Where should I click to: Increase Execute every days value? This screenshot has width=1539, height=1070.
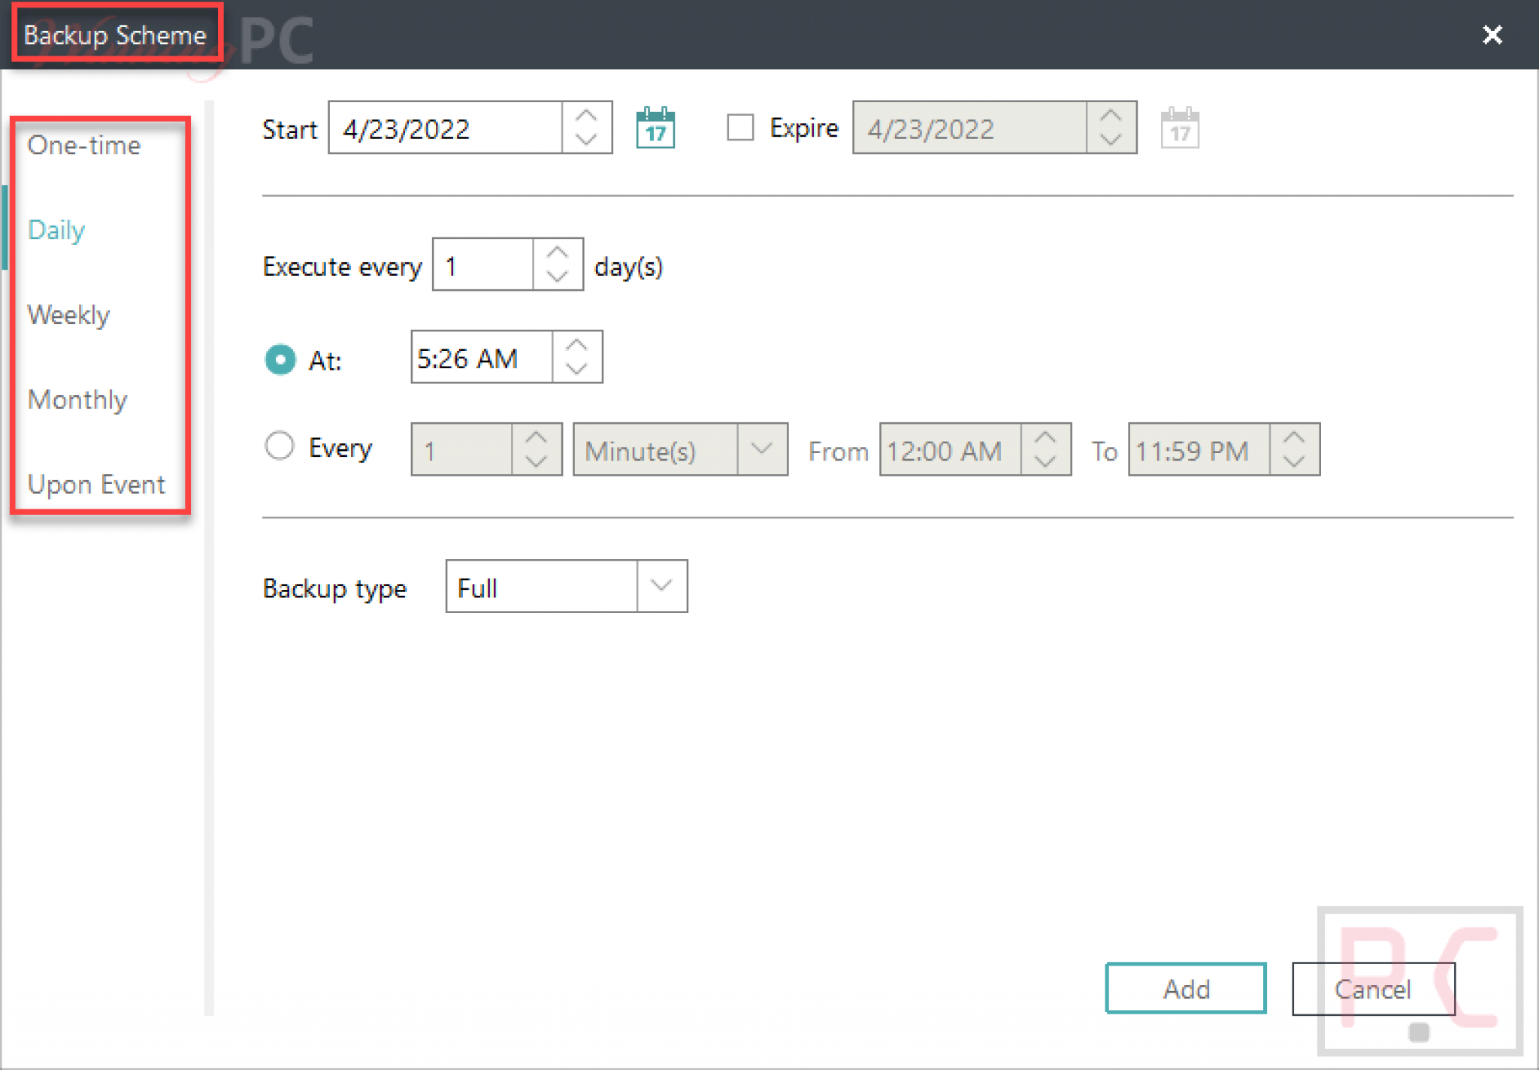[x=557, y=252]
